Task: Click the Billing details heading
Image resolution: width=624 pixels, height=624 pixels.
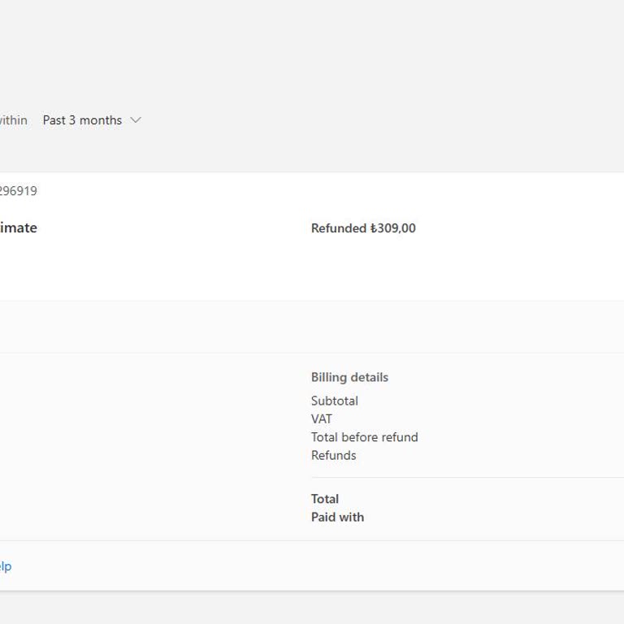Action: click(349, 377)
